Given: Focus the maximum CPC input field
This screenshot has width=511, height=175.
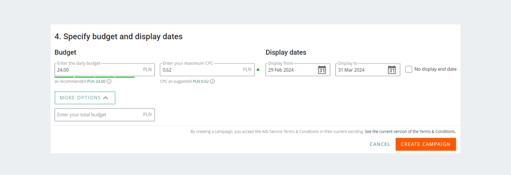Looking at the screenshot, I should point(207,70).
